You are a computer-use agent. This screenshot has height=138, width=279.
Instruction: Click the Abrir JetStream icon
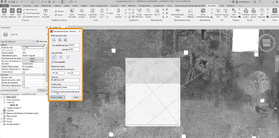coord(12,11)
